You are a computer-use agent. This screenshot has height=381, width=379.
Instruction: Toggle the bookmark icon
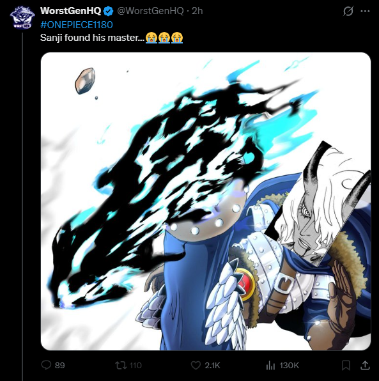[346, 365]
